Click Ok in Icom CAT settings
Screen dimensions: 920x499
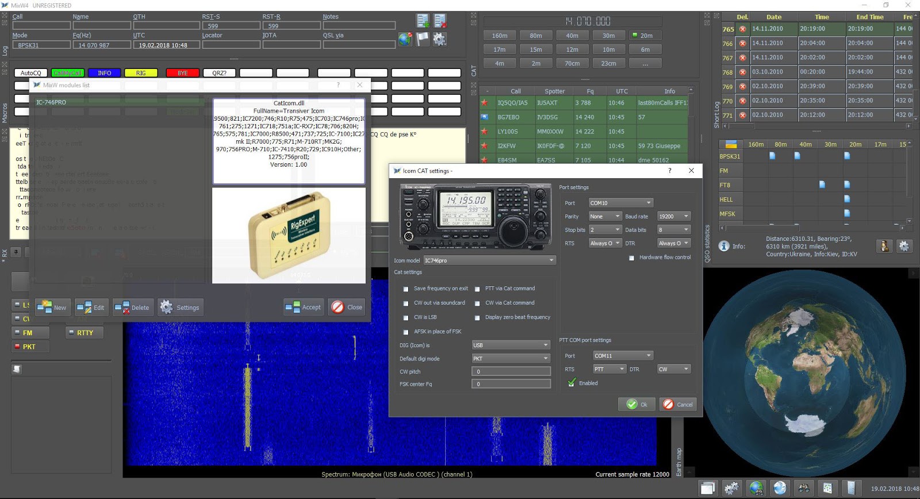[x=637, y=404]
